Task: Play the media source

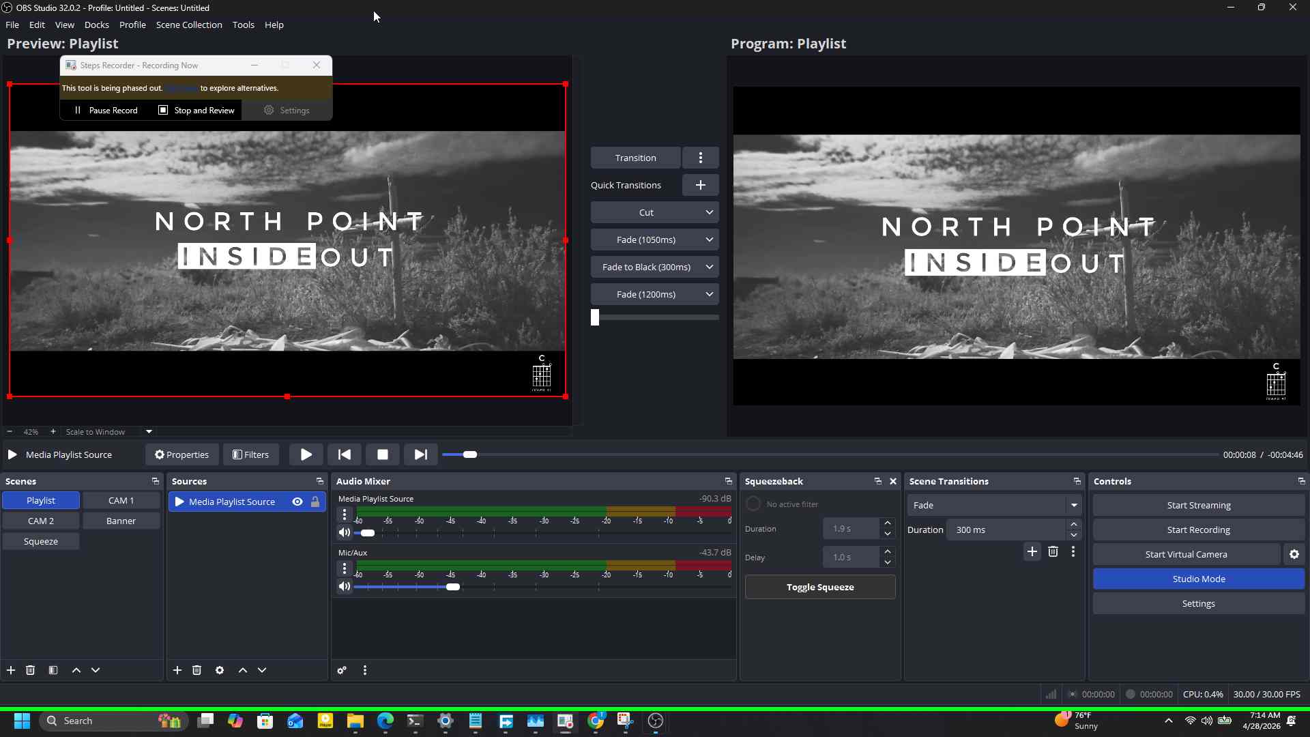Action: pos(306,454)
